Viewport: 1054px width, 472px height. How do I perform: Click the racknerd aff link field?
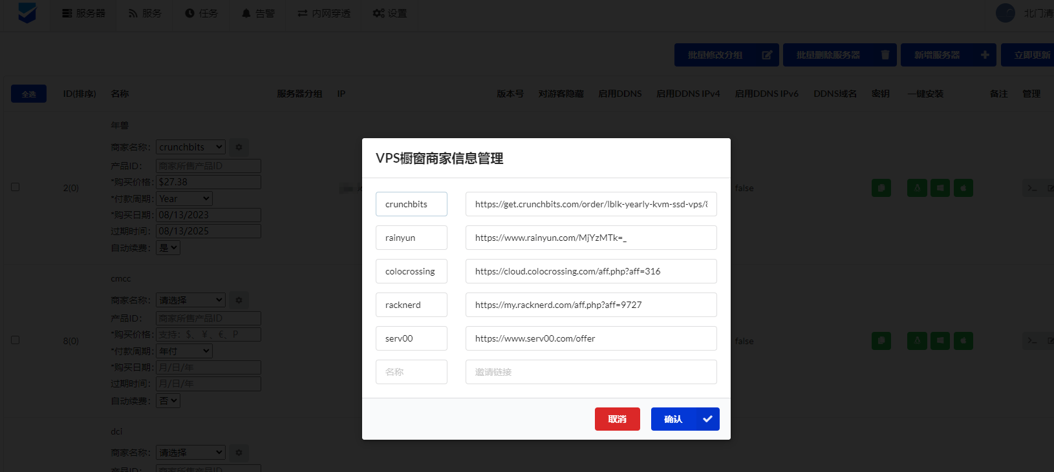click(x=591, y=305)
